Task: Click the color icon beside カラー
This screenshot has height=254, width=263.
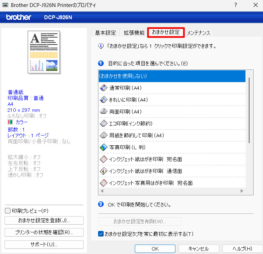Action: (10, 122)
